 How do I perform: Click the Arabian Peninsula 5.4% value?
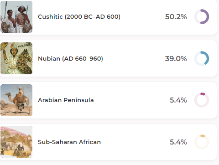pos(178,100)
